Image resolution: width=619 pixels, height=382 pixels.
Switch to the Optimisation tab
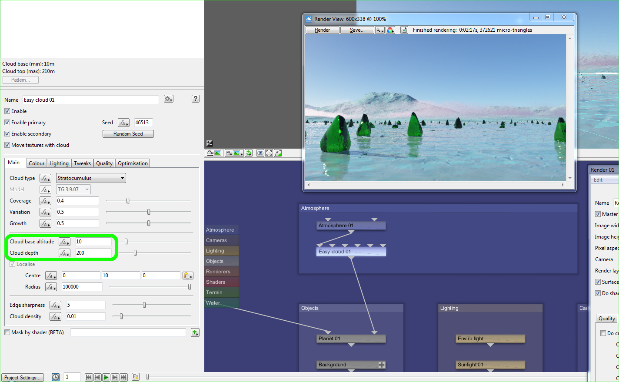tap(133, 163)
